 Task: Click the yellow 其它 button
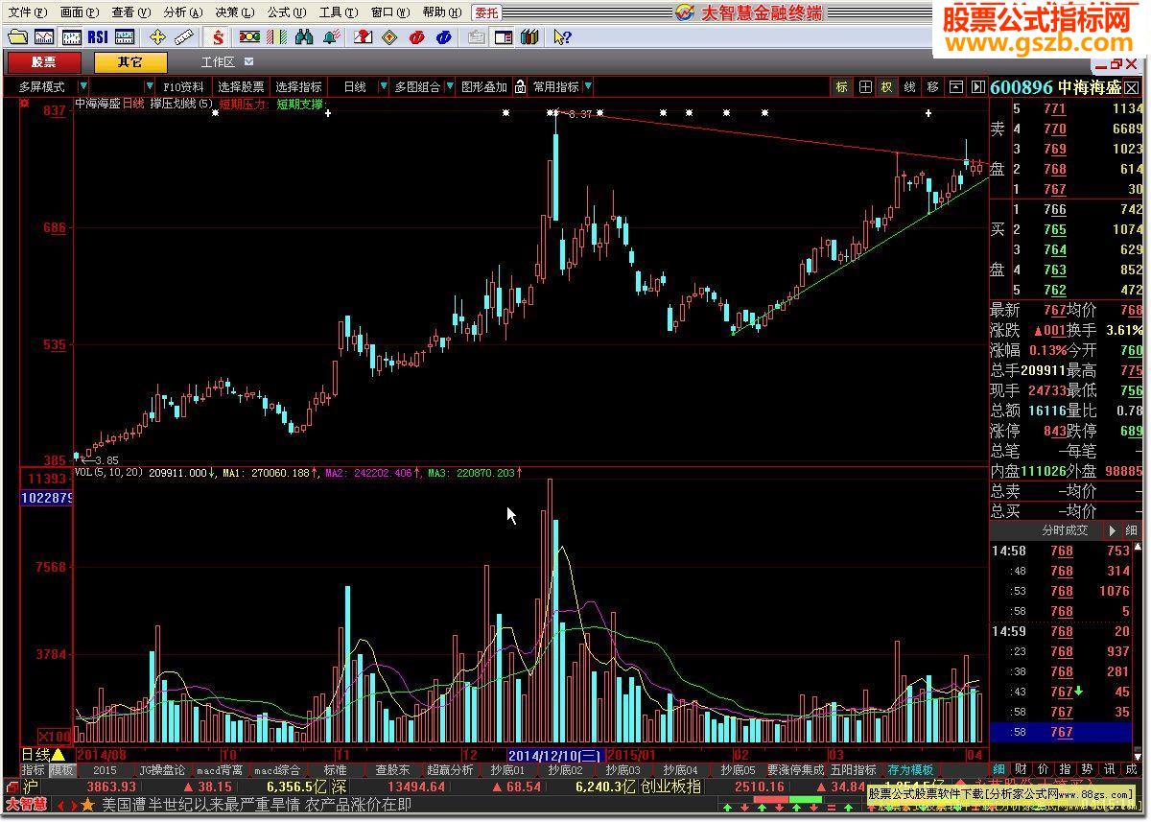pos(130,62)
